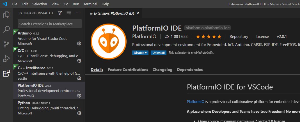Viewport: 300px width, 122px height.
Task: Select the Python extension in list
Action: (49, 108)
